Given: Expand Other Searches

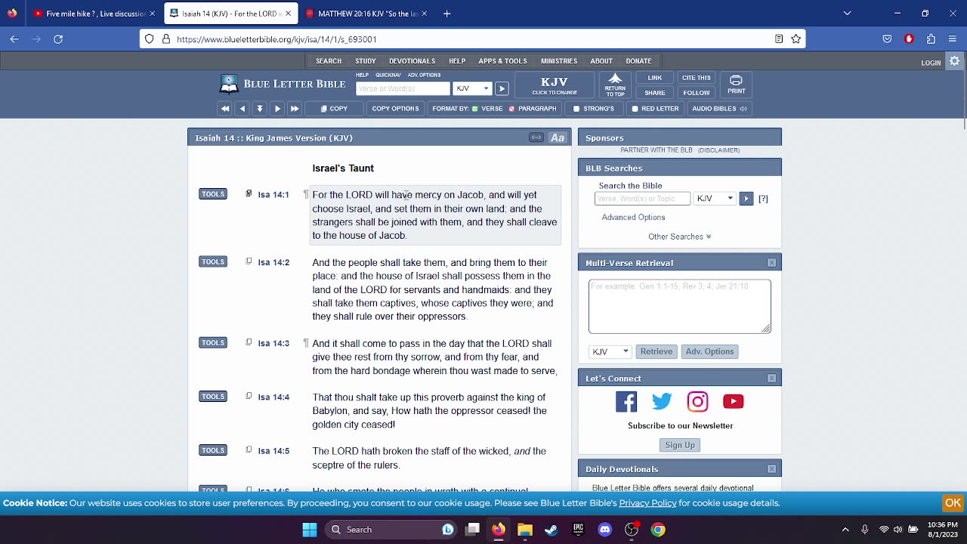Looking at the screenshot, I should [x=680, y=236].
